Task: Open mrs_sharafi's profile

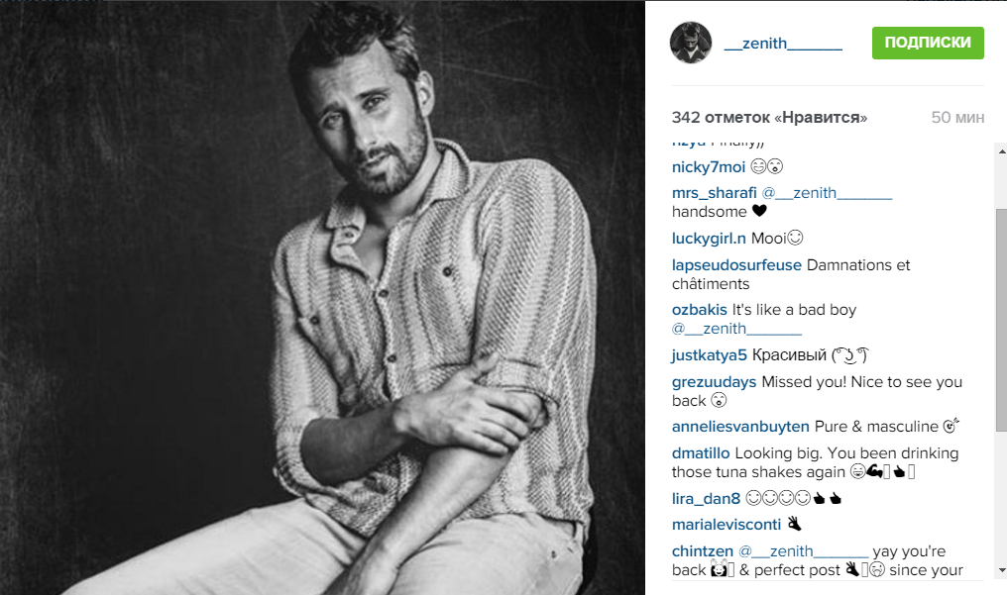Action: tap(715, 192)
